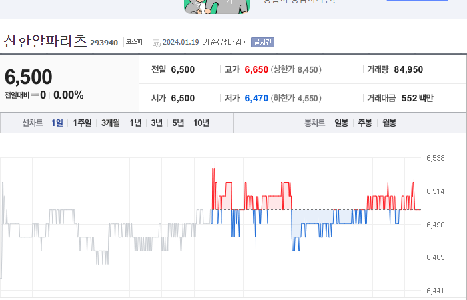The height and width of the screenshot is (300, 467).
Task: Select the 월봉 candle chart
Action: pyautogui.click(x=389, y=123)
